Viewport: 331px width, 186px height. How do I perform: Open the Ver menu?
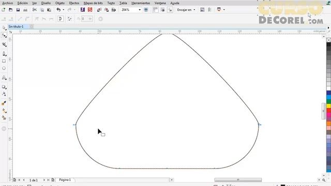(35, 3)
